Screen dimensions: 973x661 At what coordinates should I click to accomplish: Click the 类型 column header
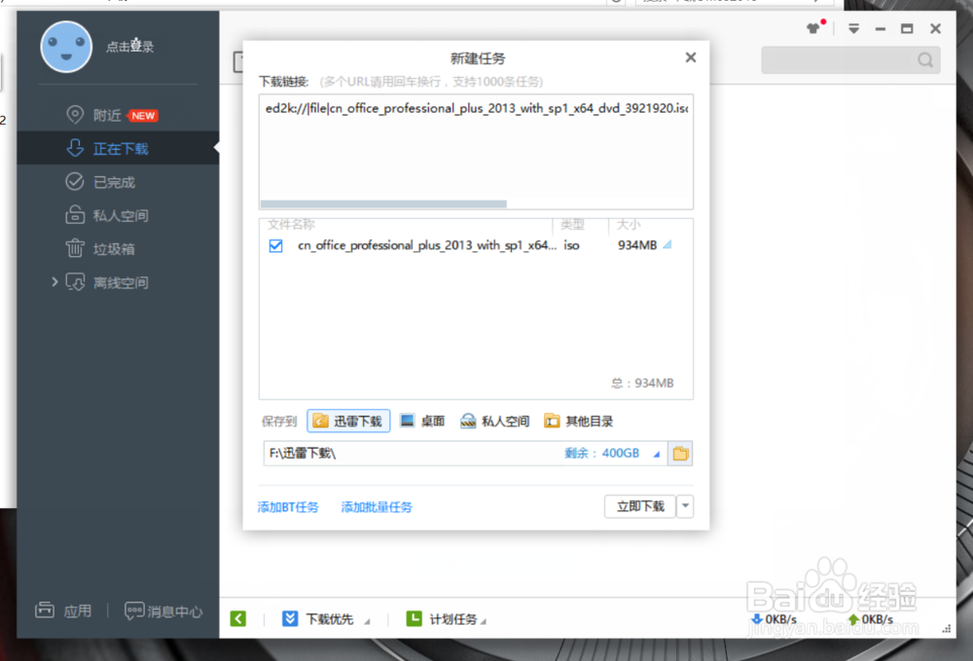(572, 224)
